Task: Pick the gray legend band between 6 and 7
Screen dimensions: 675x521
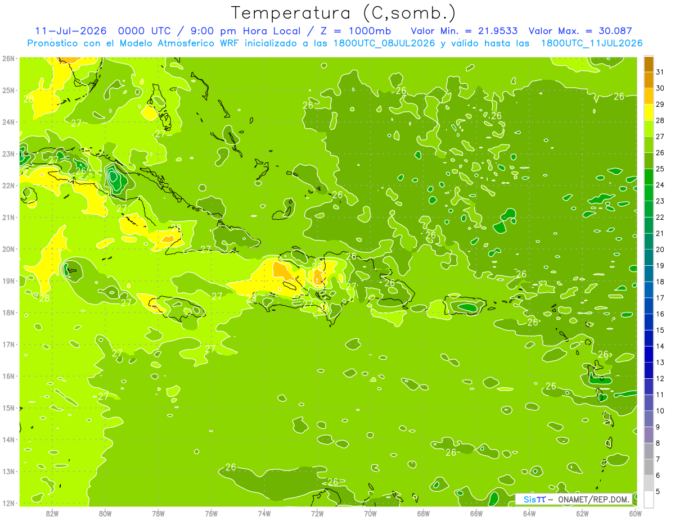Action: click(x=649, y=467)
